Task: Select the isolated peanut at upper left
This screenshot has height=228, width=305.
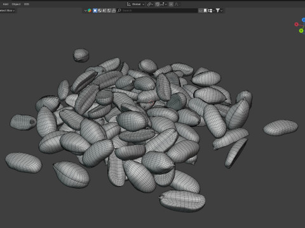Action: [x=81, y=55]
